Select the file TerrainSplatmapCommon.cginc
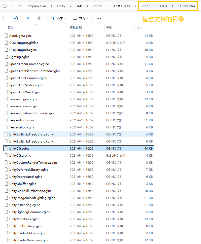 coord(79,113)
